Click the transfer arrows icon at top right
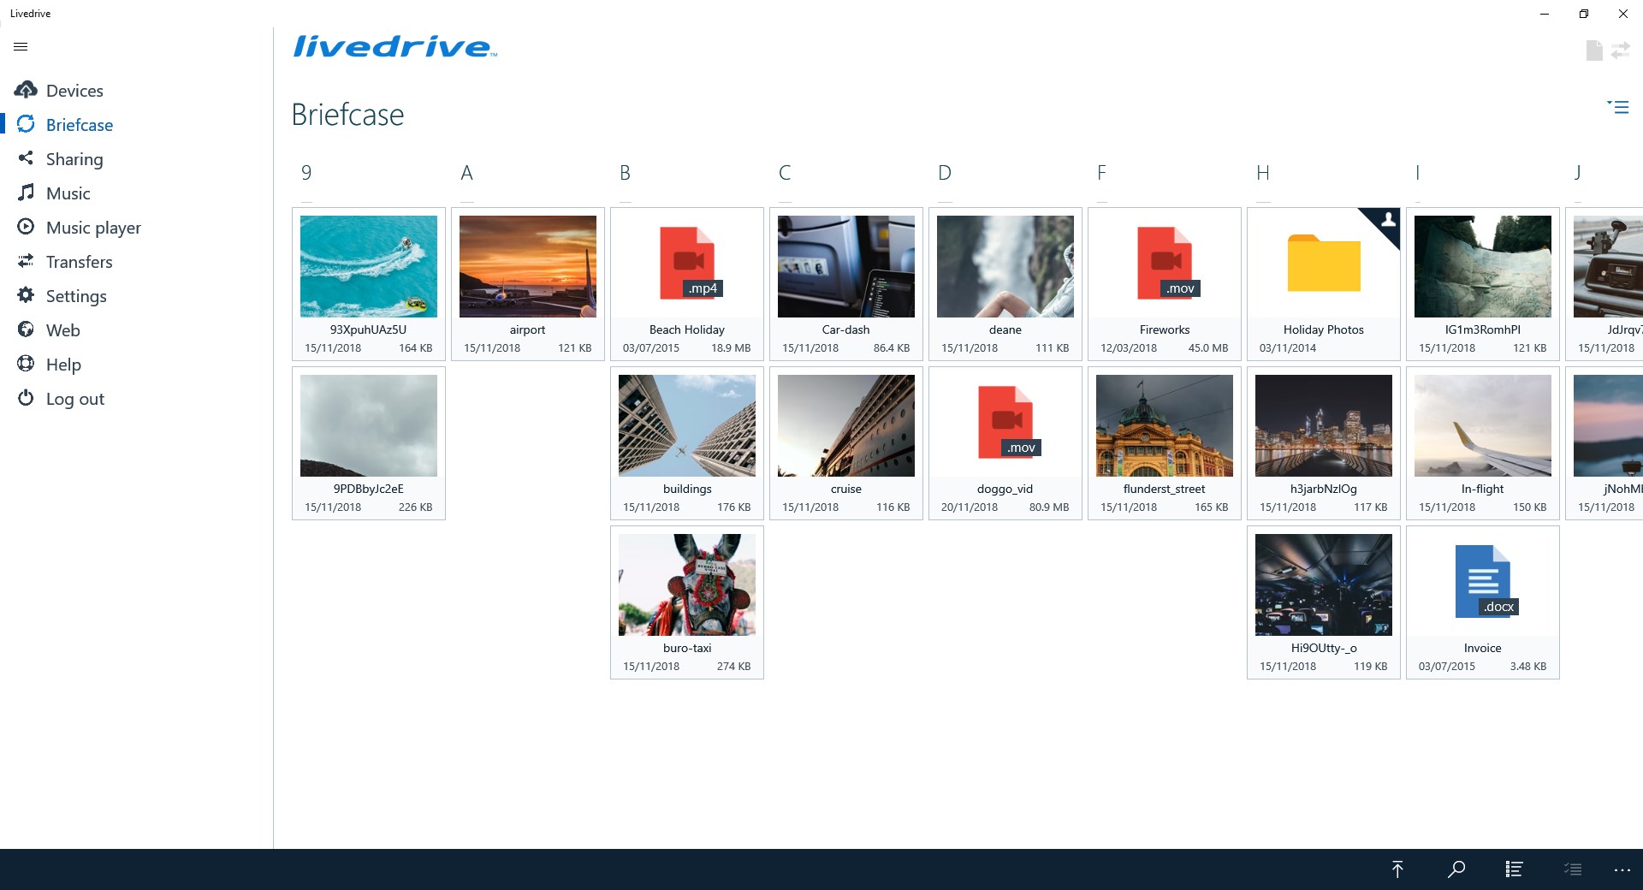 [1621, 50]
